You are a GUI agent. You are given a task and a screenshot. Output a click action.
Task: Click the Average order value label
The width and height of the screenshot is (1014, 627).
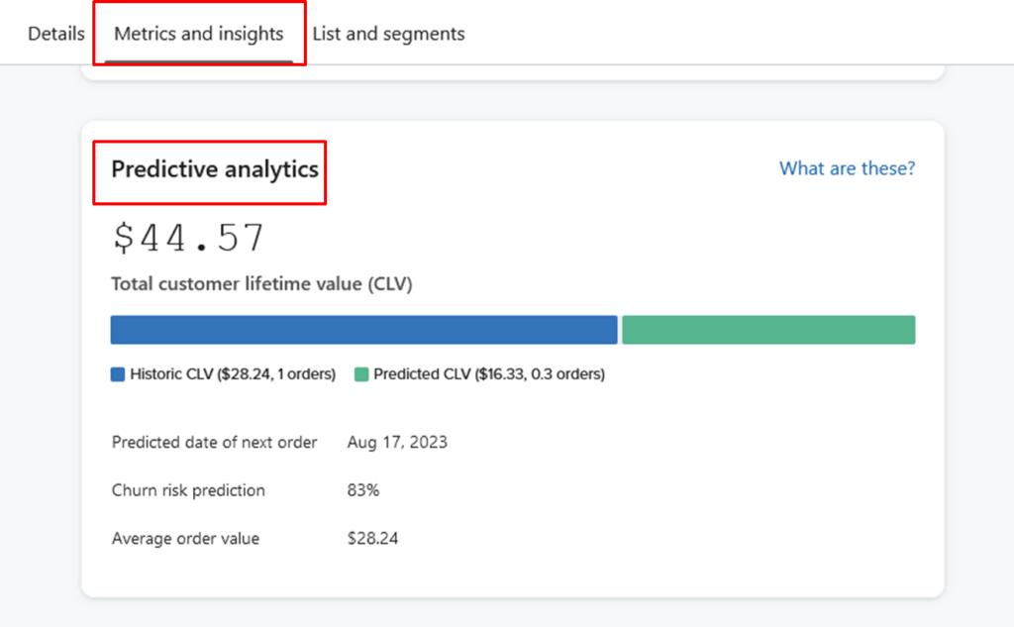185,539
